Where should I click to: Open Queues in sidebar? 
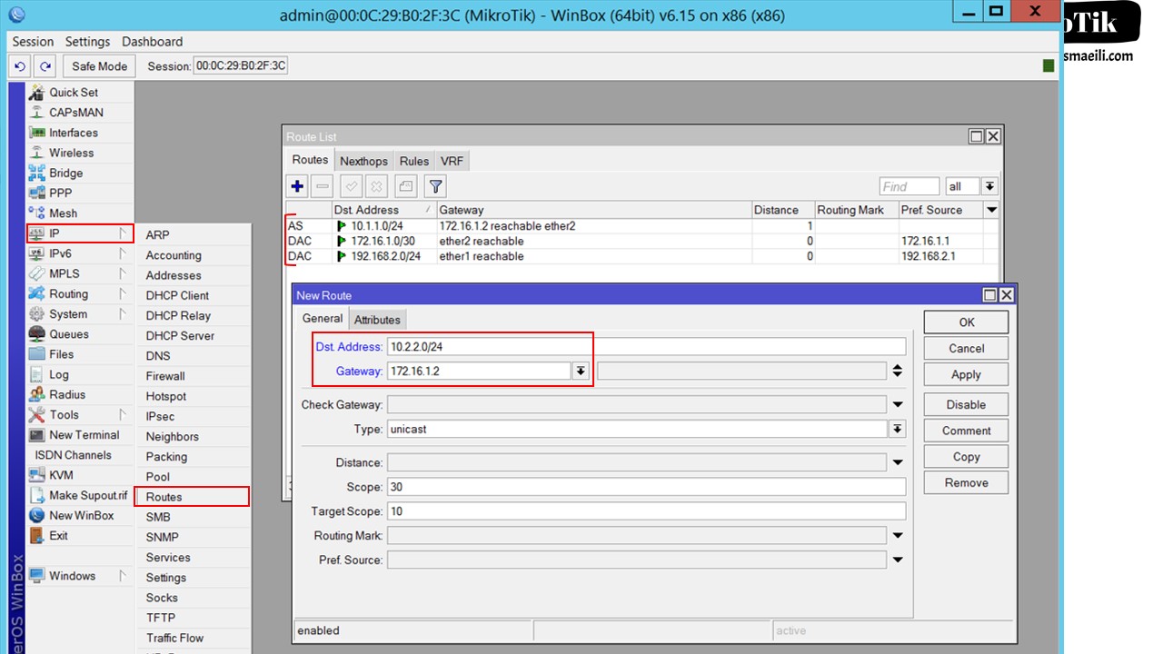[x=68, y=334]
